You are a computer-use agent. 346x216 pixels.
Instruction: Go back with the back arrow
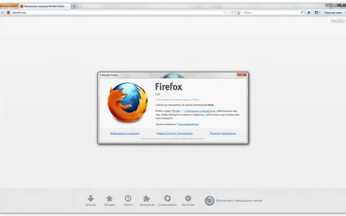tap(3, 13)
